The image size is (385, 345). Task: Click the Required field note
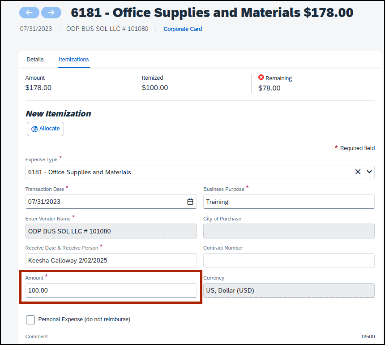coord(355,148)
